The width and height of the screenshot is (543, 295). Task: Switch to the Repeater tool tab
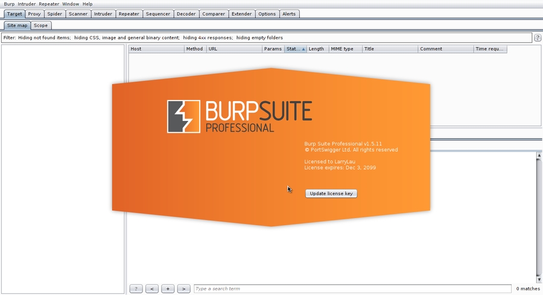[129, 14]
